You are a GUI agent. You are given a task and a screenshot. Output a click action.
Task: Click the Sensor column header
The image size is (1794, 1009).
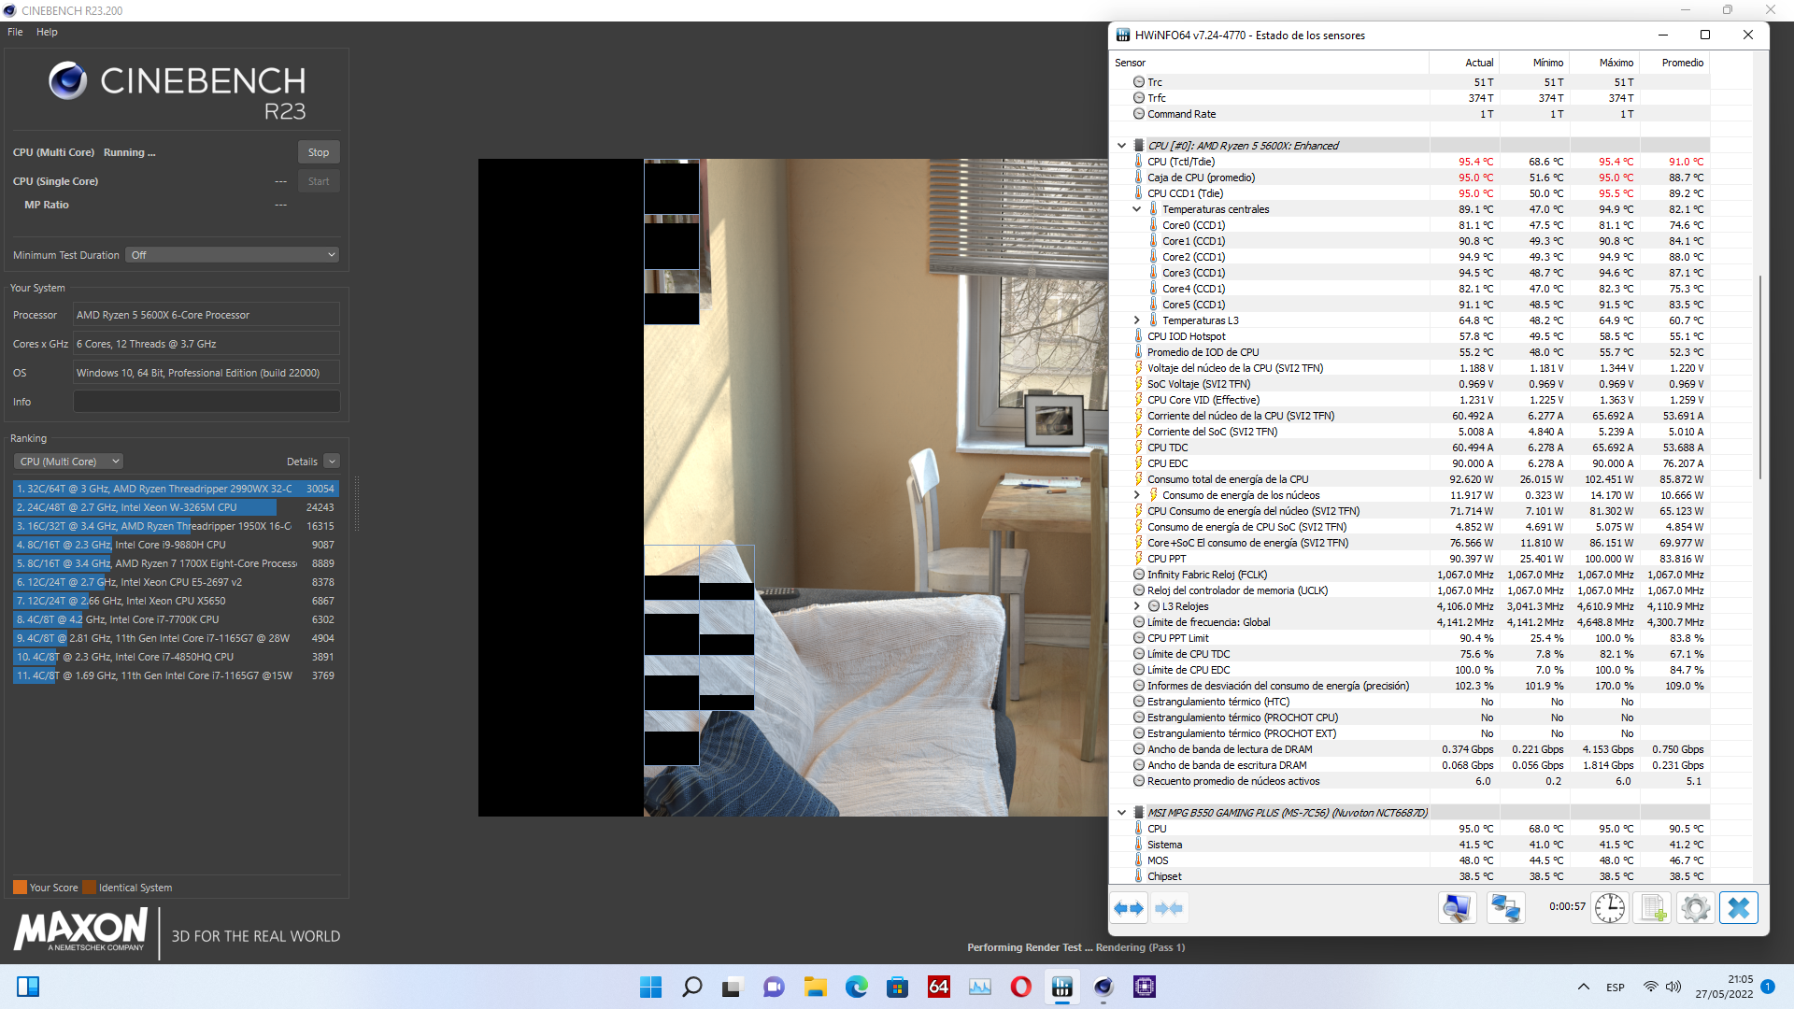coord(1269,63)
